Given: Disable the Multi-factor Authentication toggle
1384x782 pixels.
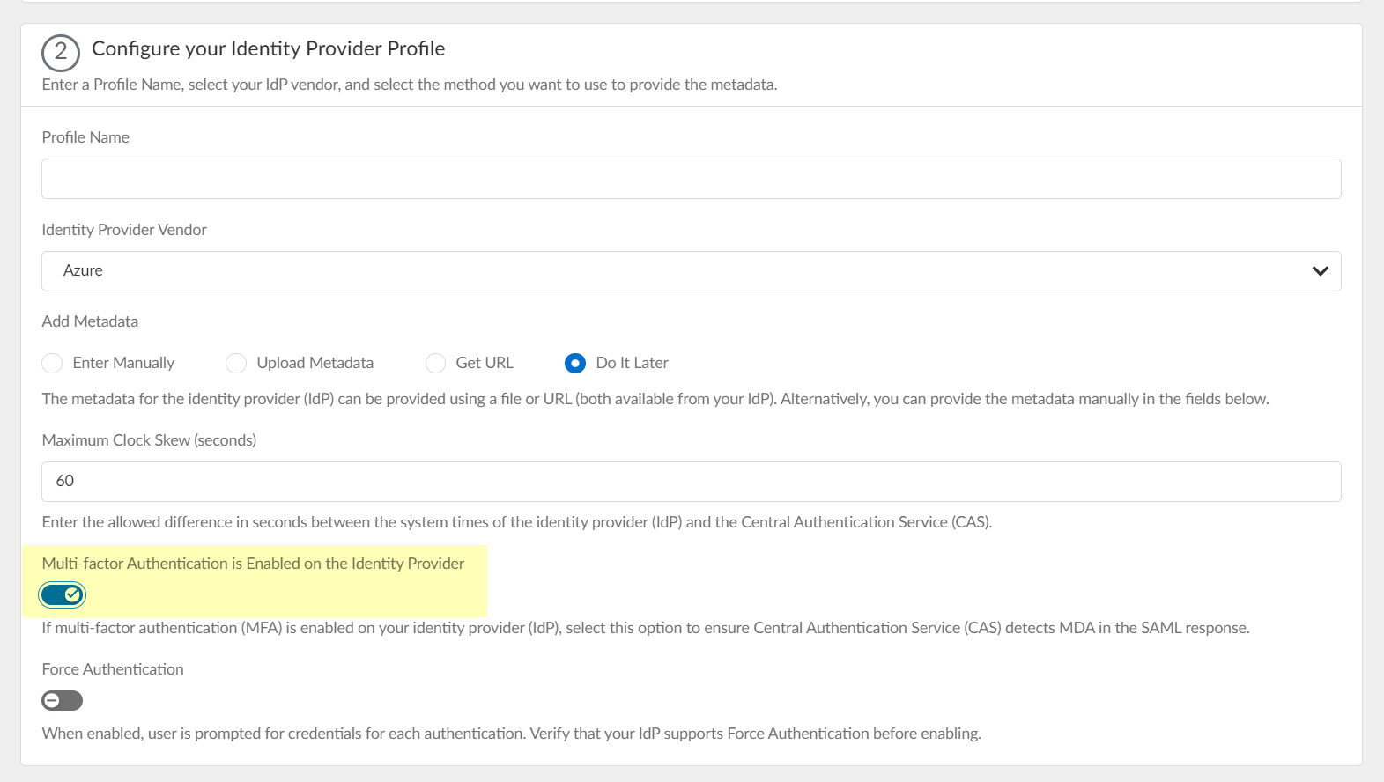Looking at the screenshot, I should (x=63, y=595).
